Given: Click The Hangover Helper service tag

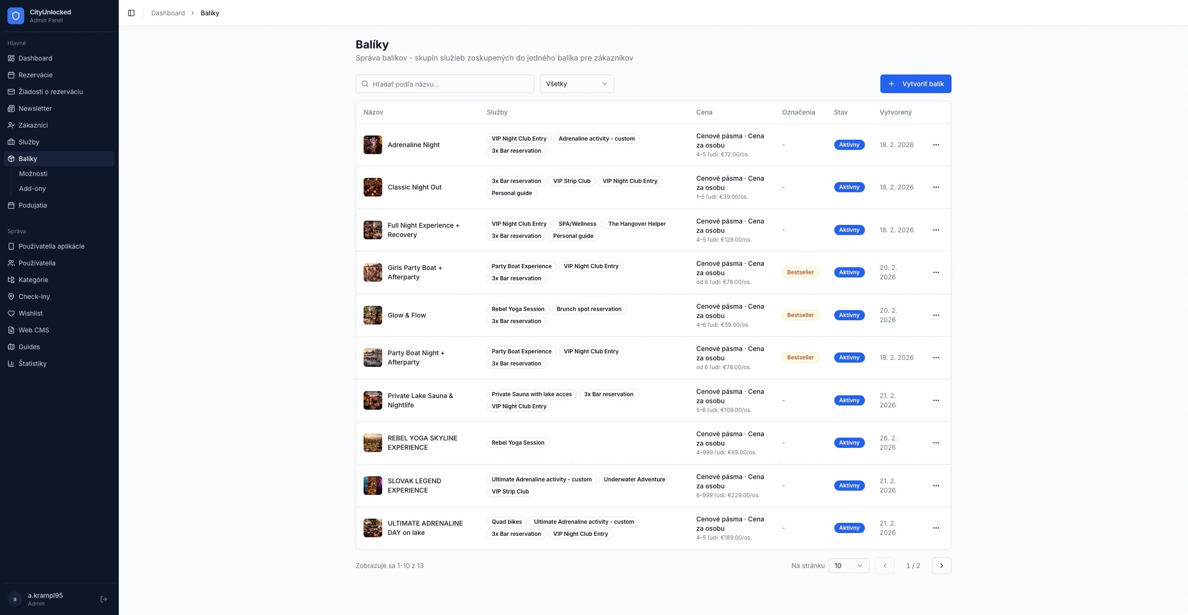Looking at the screenshot, I should (637, 224).
